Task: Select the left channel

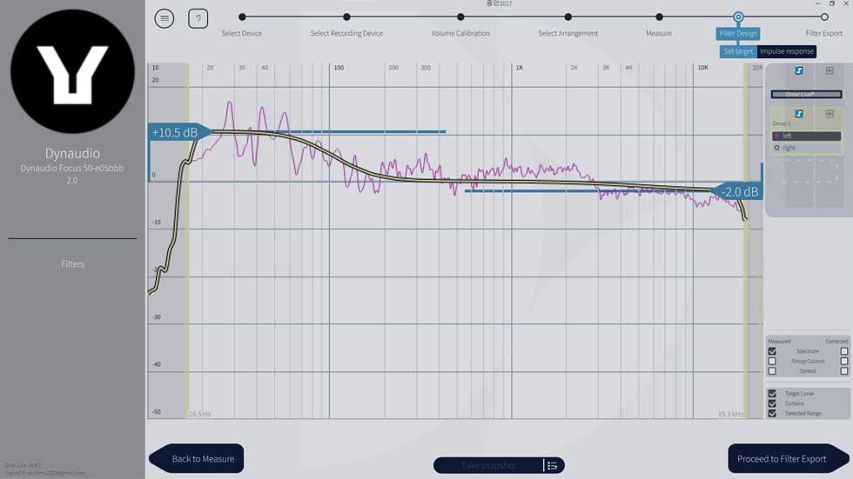Action: (806, 136)
